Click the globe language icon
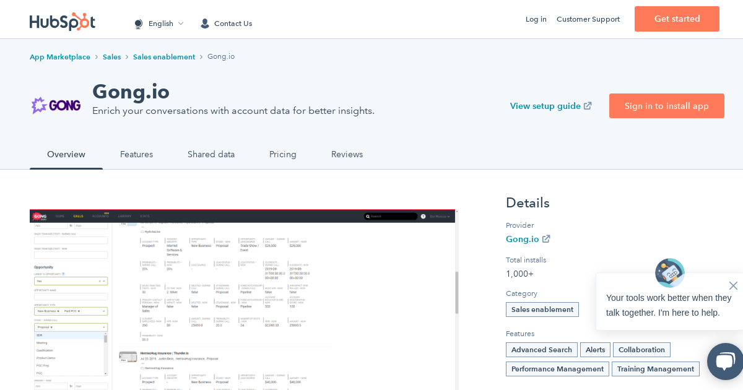Viewport: 743px width, 390px height. tap(138, 23)
